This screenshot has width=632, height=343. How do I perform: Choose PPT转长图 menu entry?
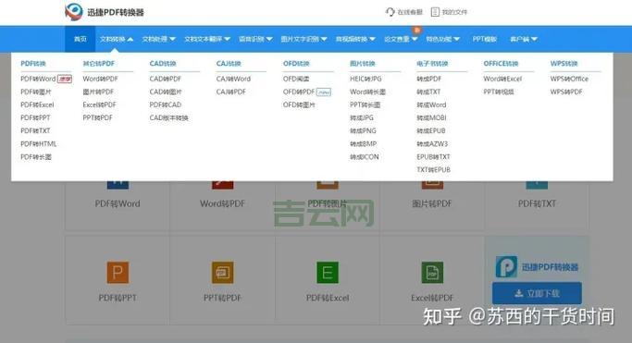366,104
